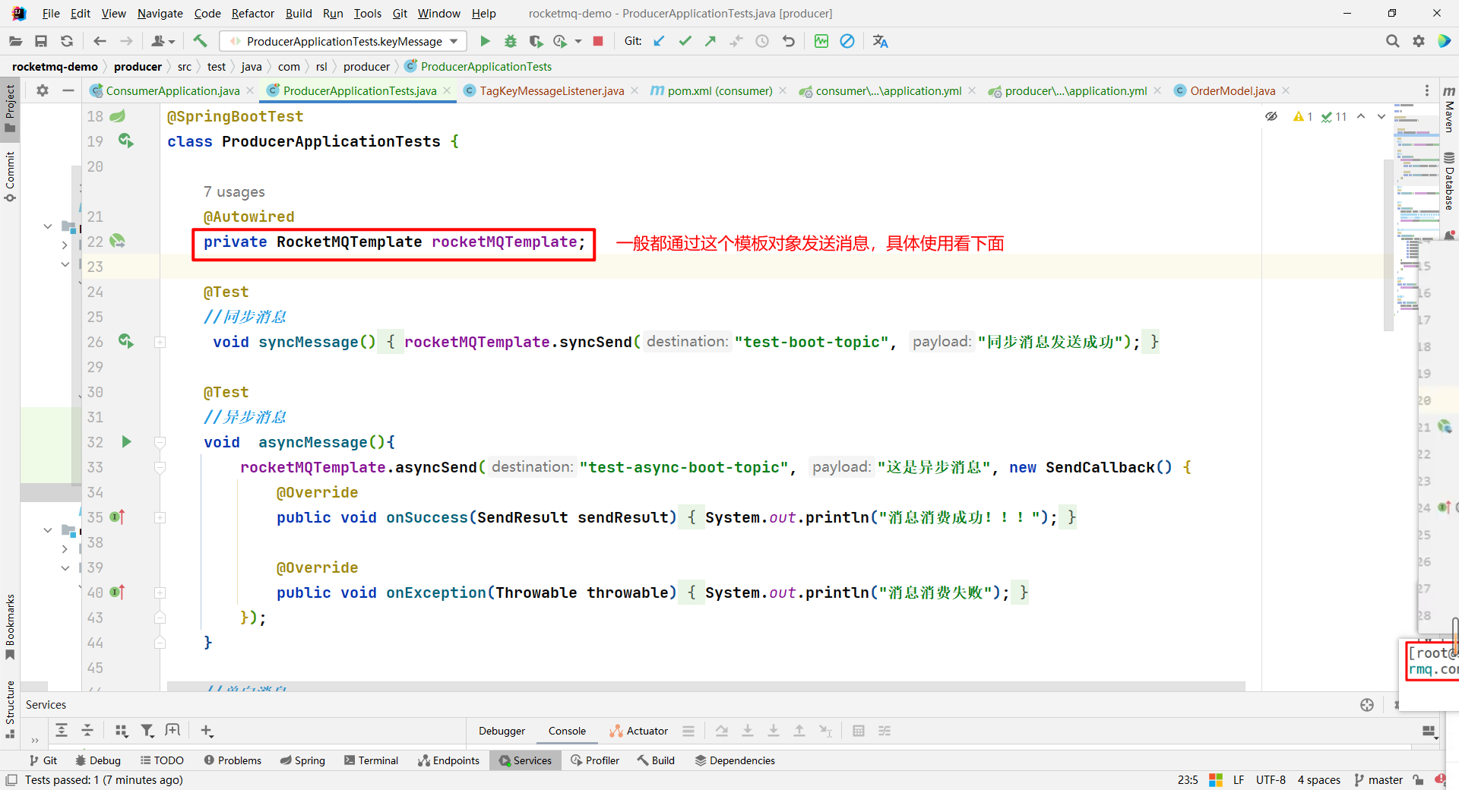Click the override marker on line 35 onSuccess

click(117, 517)
